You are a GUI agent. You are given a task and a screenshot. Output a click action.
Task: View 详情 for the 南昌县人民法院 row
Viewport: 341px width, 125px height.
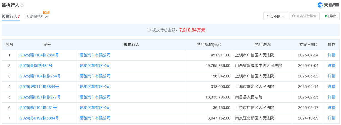pyautogui.click(x=332, y=97)
